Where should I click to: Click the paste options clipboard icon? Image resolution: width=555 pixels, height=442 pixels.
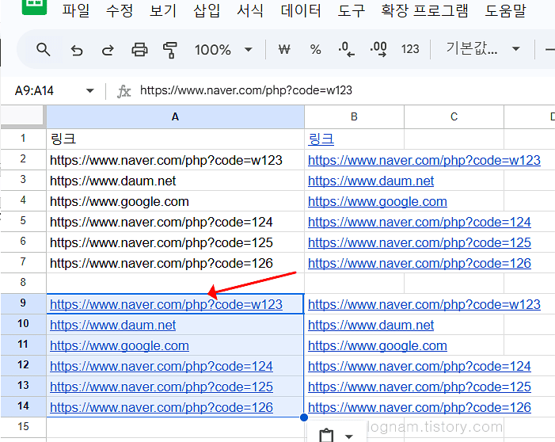(x=326, y=436)
